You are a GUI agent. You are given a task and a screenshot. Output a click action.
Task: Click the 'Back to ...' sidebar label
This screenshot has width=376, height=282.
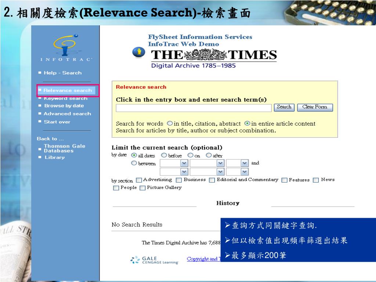coord(50,138)
